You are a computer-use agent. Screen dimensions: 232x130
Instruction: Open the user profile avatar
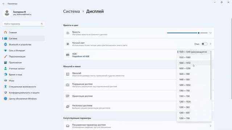[7, 13]
